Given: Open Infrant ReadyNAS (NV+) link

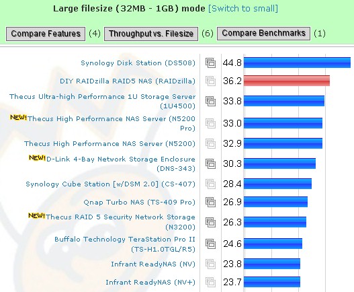Looking at the screenshot, I should click(x=150, y=283).
